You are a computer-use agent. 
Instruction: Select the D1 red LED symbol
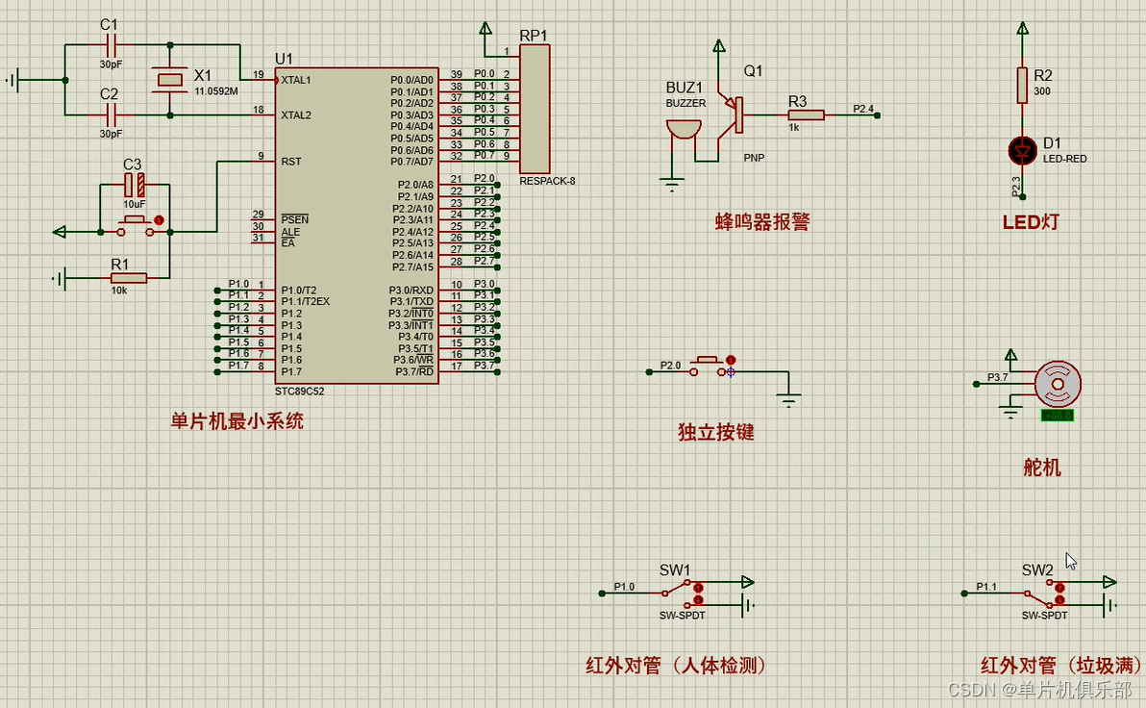point(1023,151)
